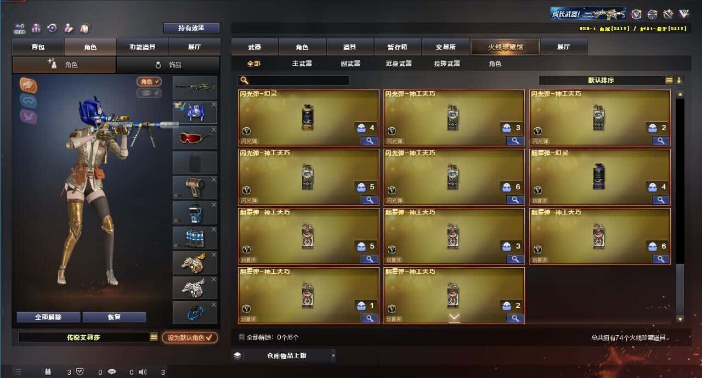Click the 恢复 button
This screenshot has height=378, width=702.
pyautogui.click(x=114, y=317)
